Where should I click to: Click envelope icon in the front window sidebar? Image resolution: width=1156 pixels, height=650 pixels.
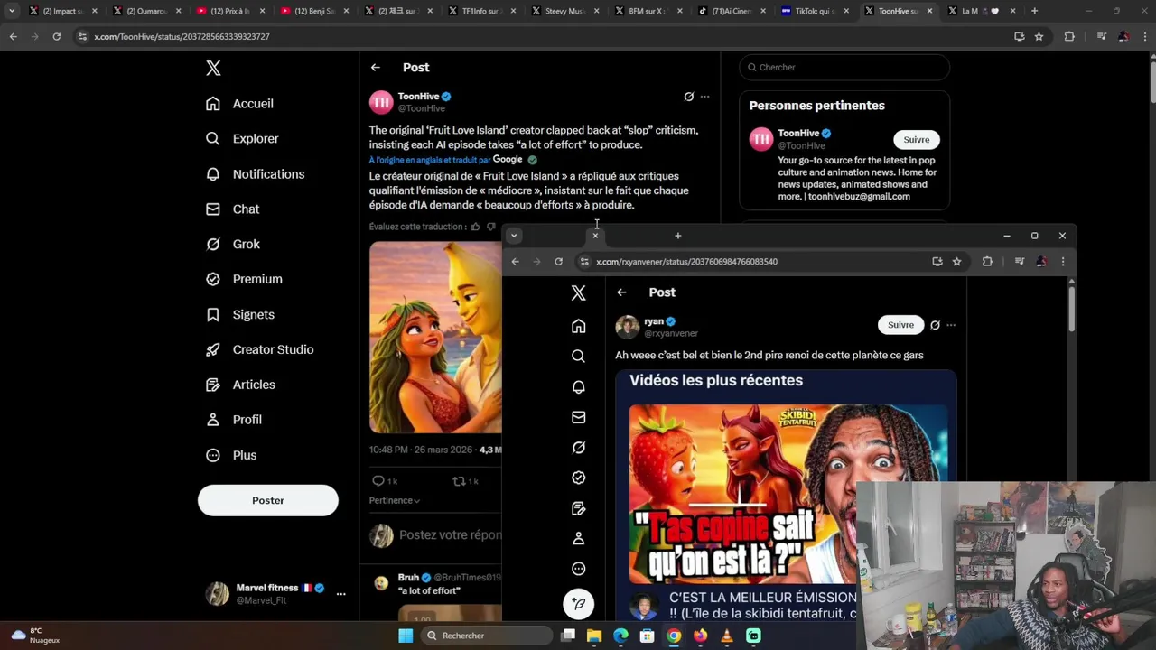point(579,417)
